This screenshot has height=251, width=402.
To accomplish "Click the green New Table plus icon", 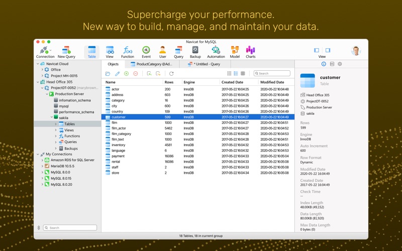I will [127, 74].
